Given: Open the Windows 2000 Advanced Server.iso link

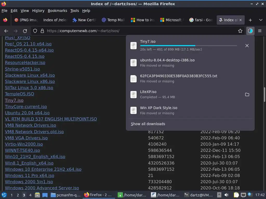Looking at the screenshot, I should point(42,188).
